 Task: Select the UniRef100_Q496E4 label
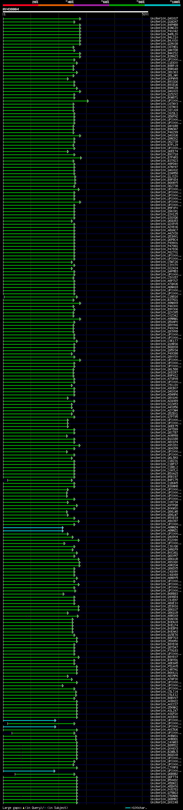tap(164, 597)
